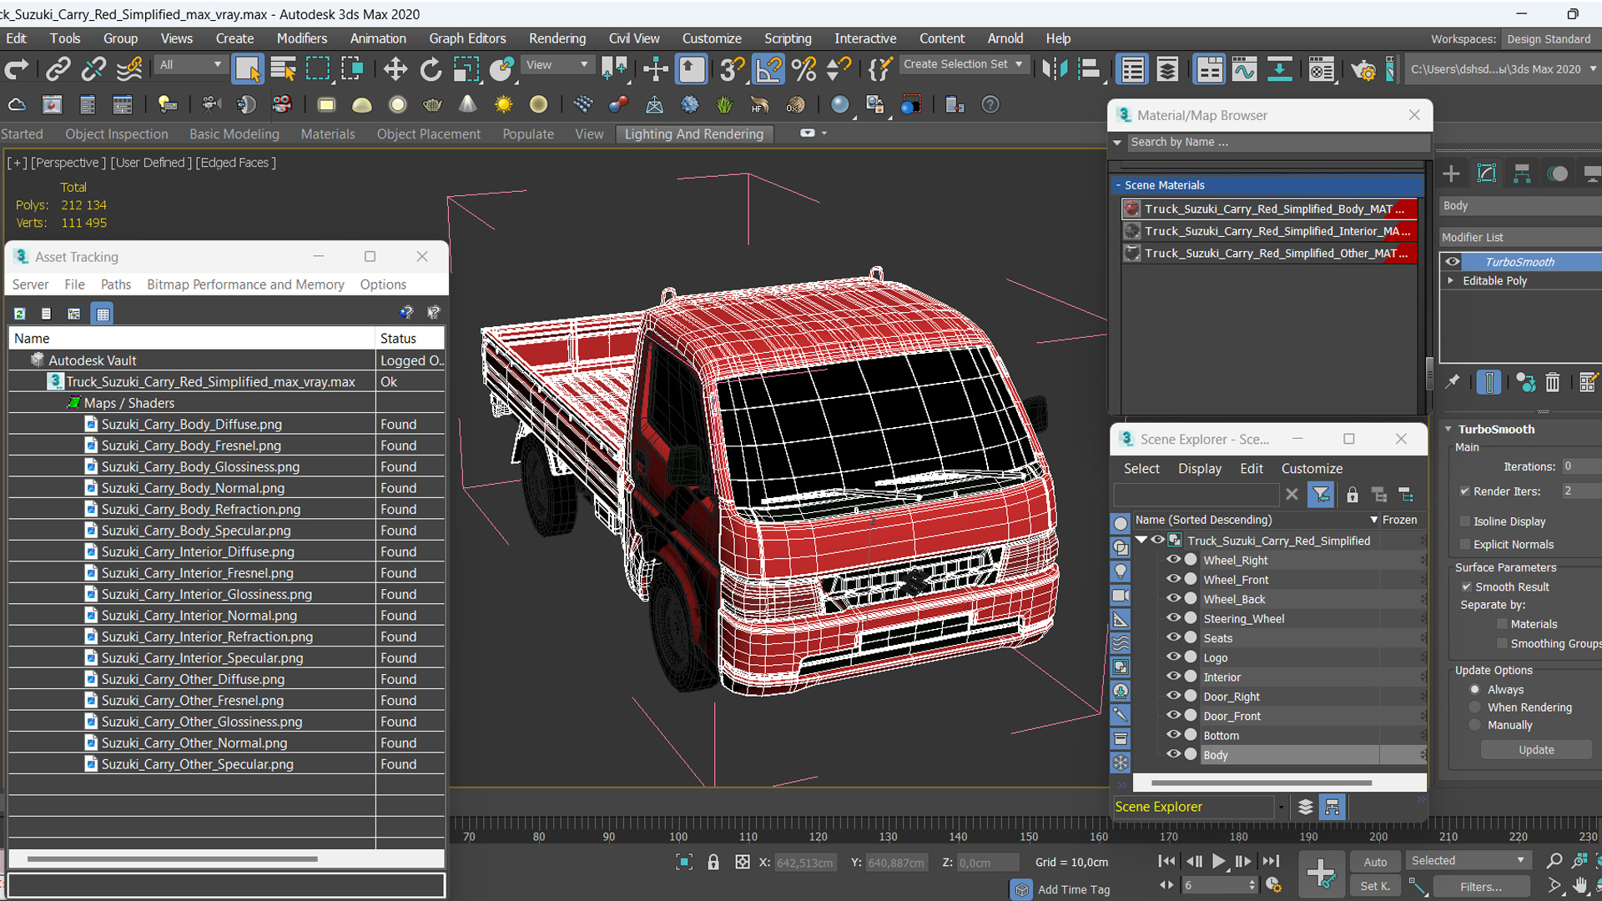This screenshot has width=1602, height=901.
Task: Click the Set K. button
Action: point(1375,887)
